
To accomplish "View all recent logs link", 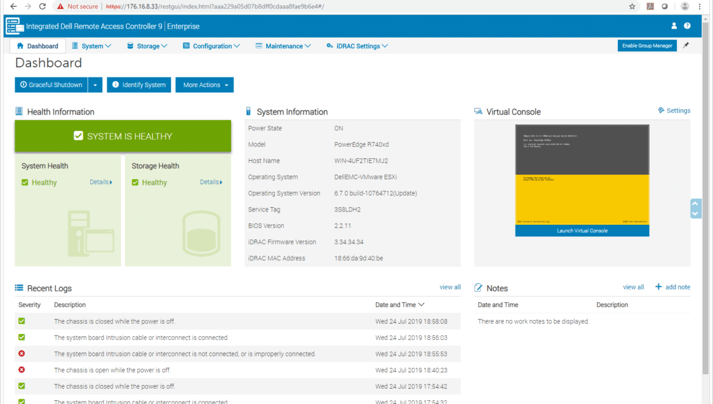I will pos(450,287).
